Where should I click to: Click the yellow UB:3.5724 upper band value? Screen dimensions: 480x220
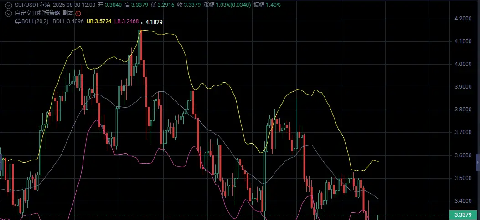click(99, 22)
